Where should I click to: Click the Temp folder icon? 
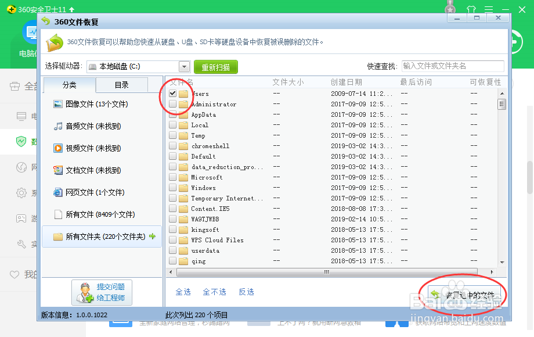pos(183,135)
